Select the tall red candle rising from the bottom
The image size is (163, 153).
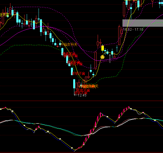[x=95, y=60]
